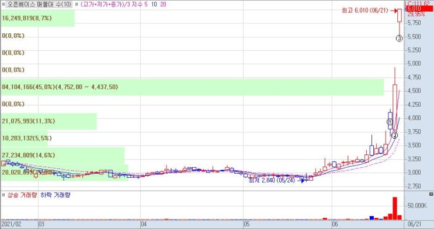434x229 pixels.
Task: Click the 5,750 price axis label
Action: (414, 23)
